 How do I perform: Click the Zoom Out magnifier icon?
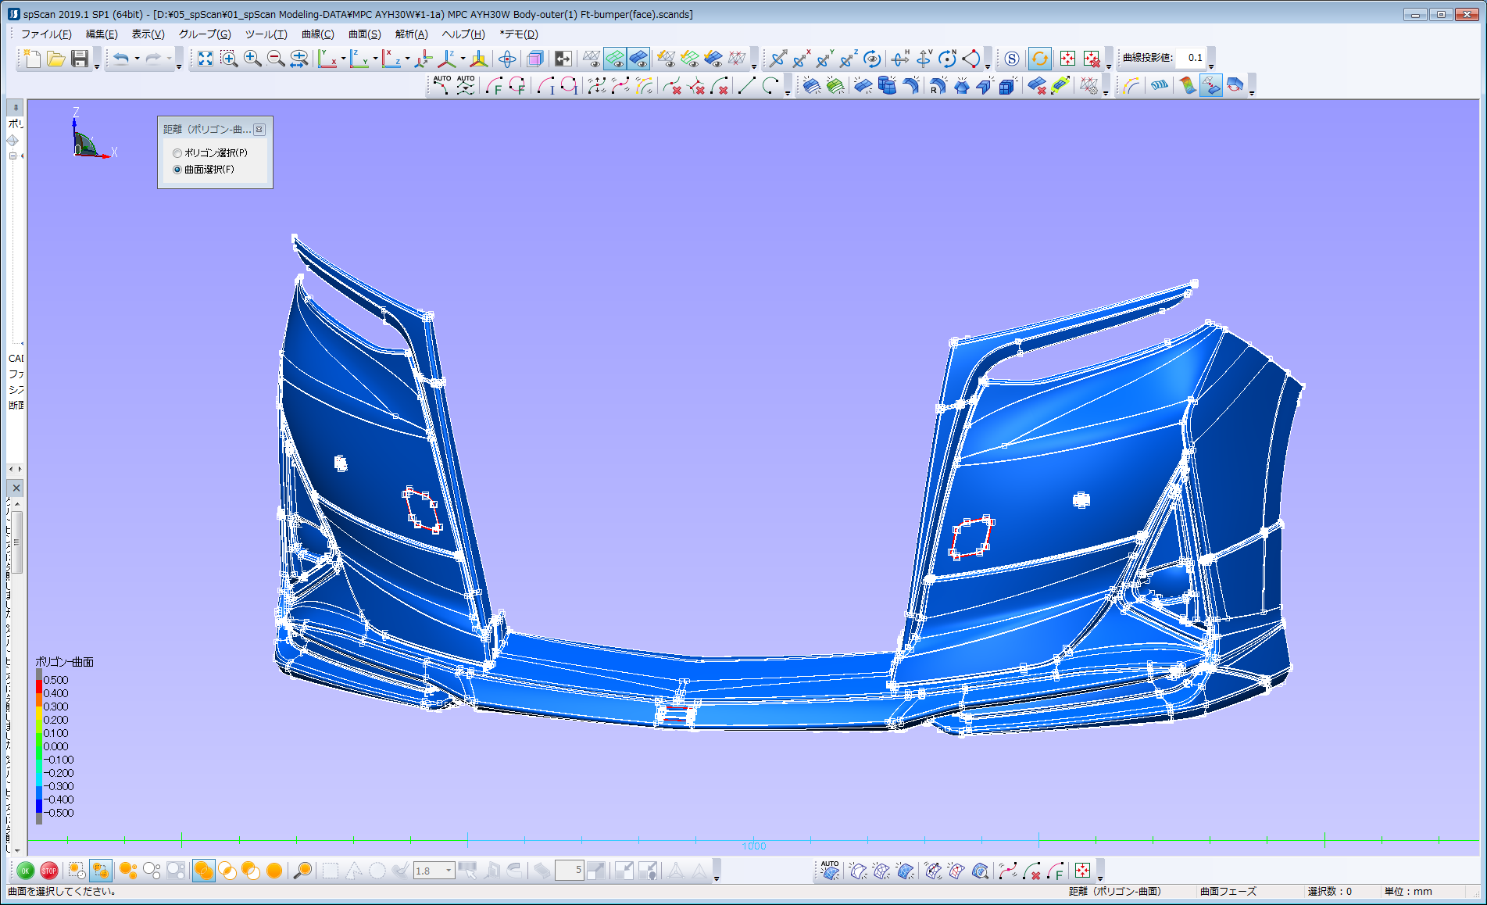click(276, 59)
